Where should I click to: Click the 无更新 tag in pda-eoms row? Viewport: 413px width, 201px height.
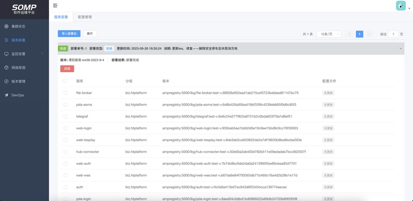(328, 105)
